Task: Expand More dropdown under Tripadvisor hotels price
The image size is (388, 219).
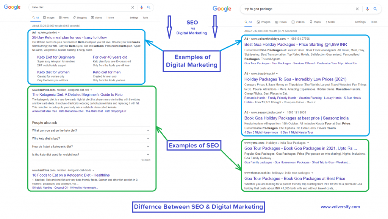Action: coord(311,102)
